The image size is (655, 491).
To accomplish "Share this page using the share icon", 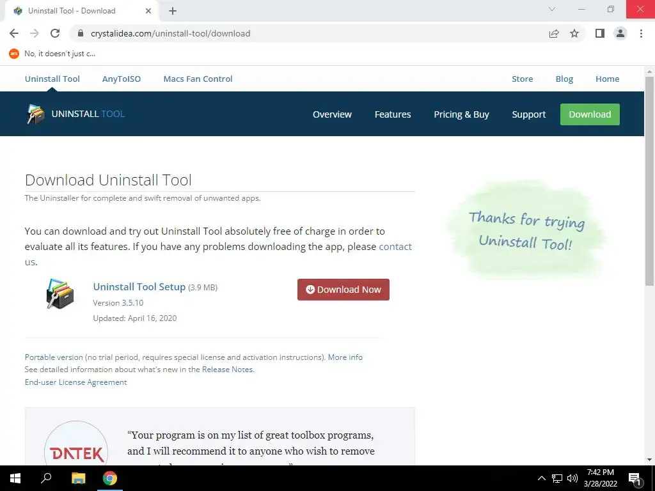I will [554, 33].
